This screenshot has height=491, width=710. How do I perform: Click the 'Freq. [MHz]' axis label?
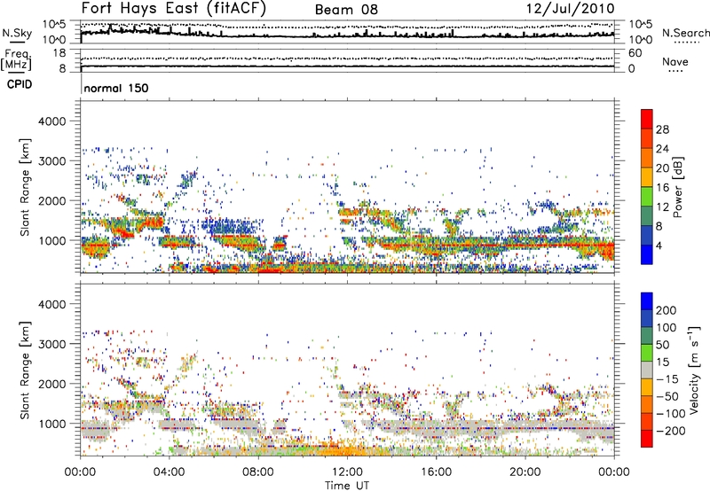[16, 59]
